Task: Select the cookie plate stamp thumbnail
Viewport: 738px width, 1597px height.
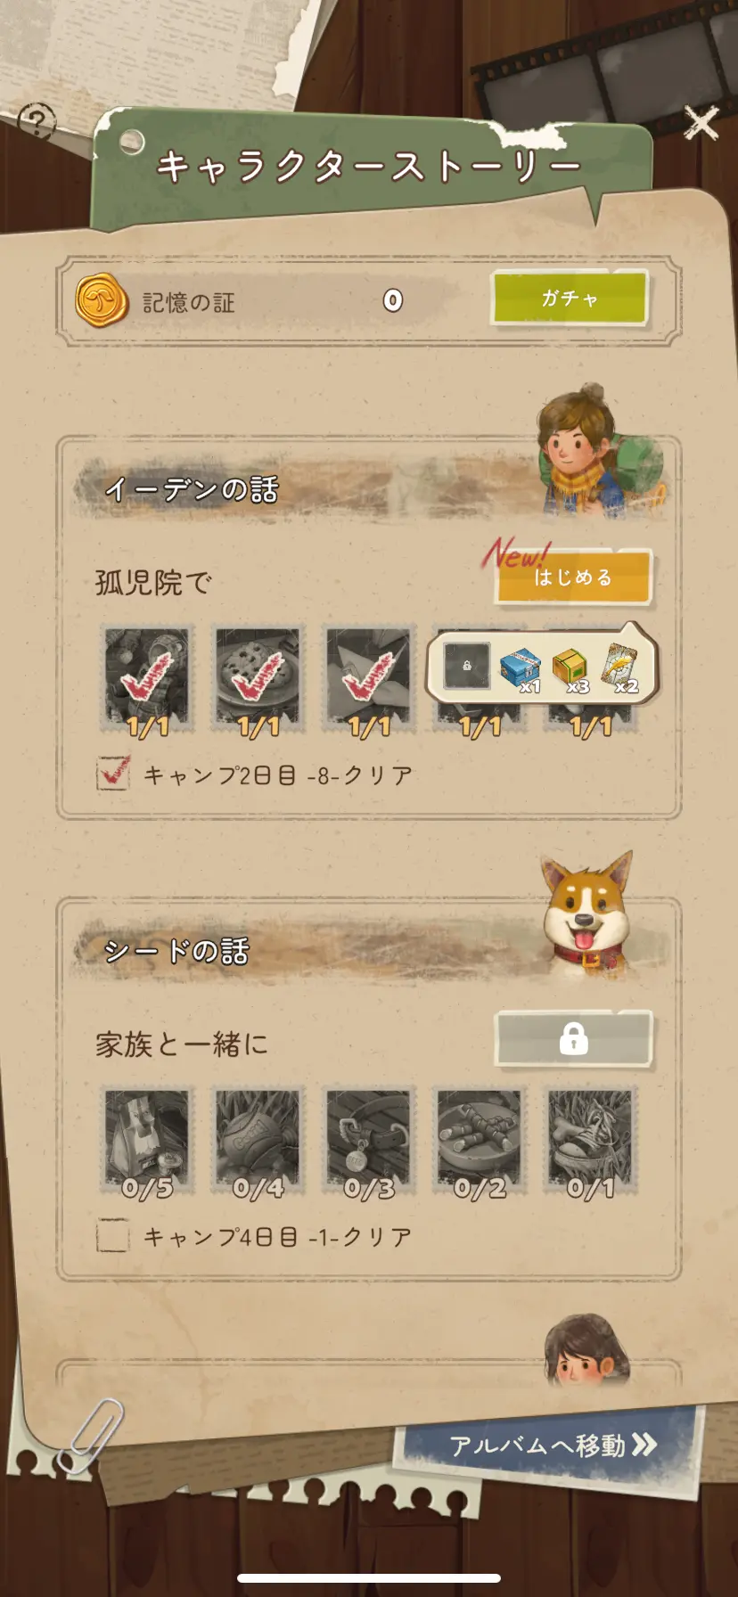Action: (x=258, y=679)
